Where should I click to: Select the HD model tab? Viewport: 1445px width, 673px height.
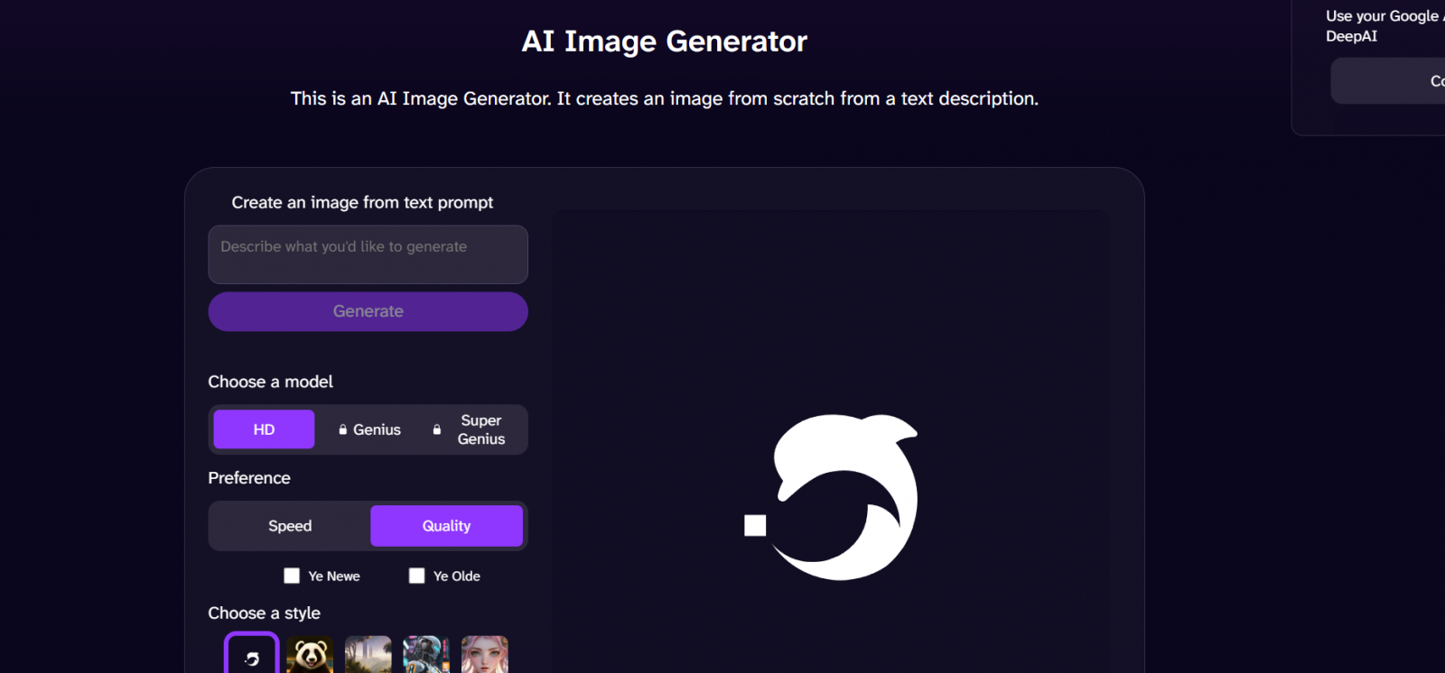264,429
